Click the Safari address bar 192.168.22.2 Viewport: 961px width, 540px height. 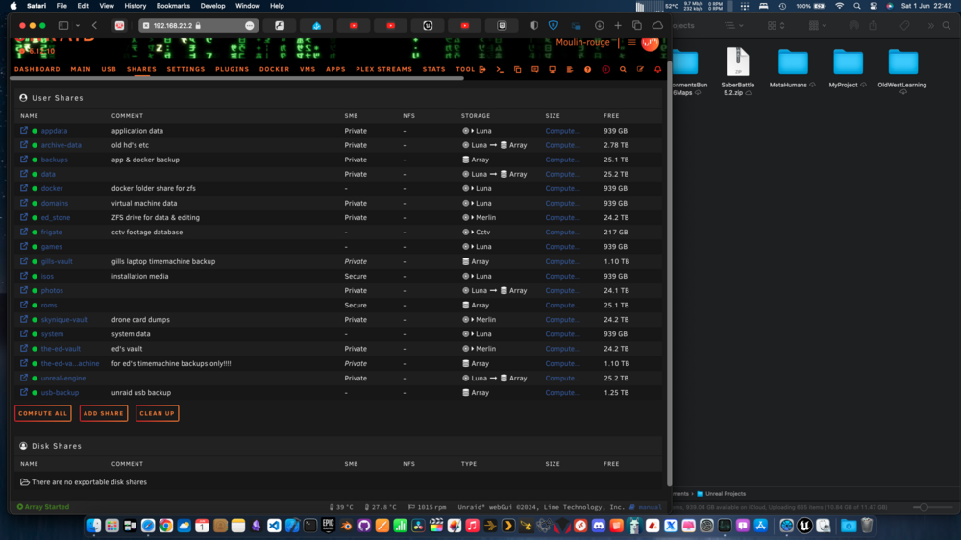197,26
